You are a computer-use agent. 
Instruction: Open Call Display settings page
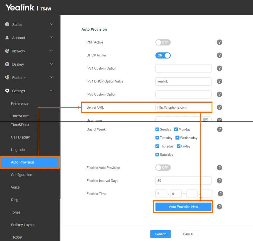tap(20, 137)
